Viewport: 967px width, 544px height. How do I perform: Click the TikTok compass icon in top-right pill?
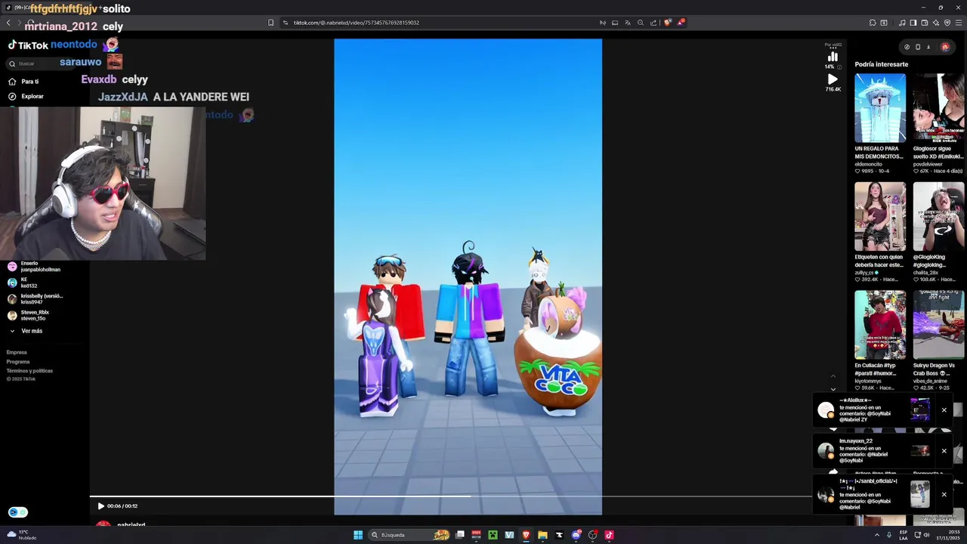[907, 47]
